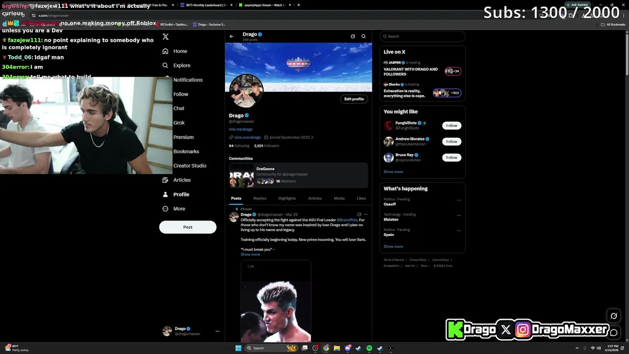Open the 2,921 Followers list
Screen dimensions: 629x354
266,146
